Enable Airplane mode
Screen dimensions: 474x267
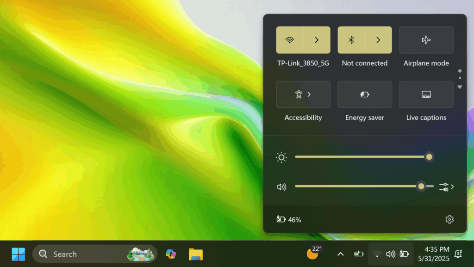pos(426,40)
